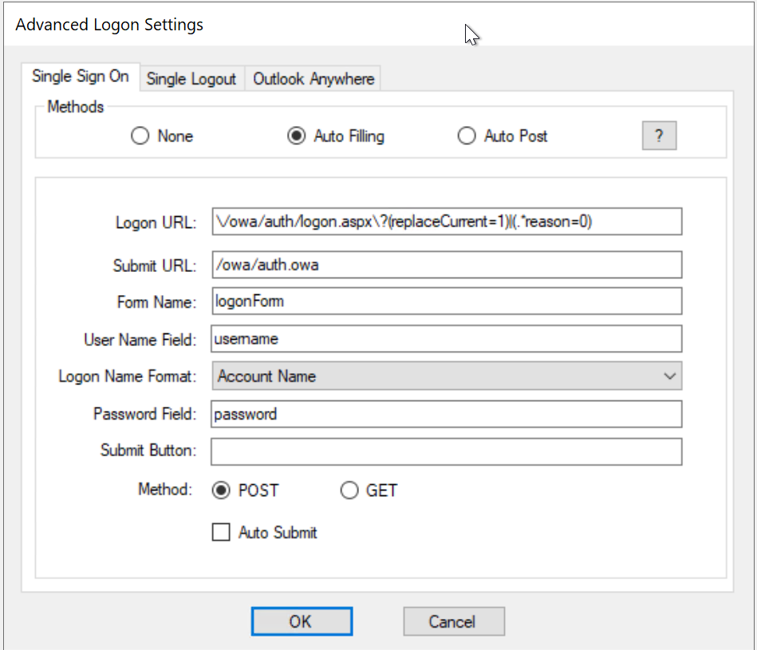
Task: Click the Logon Name Format dropdown arrow
Action: [669, 376]
